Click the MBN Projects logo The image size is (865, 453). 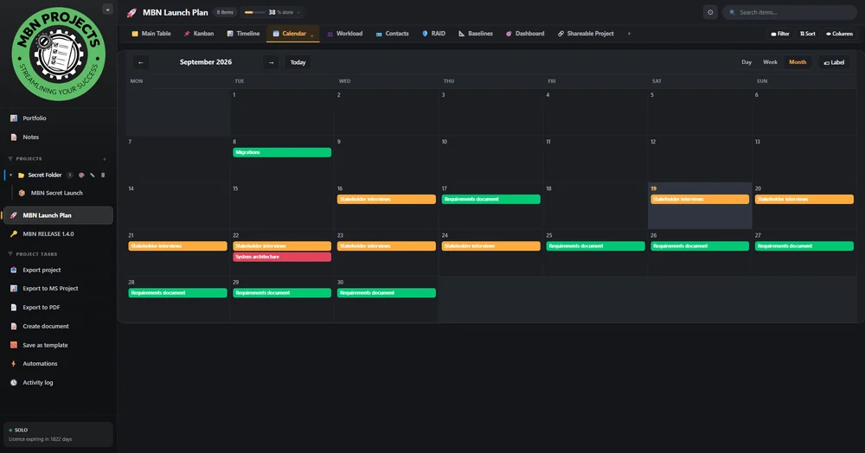coord(59,54)
